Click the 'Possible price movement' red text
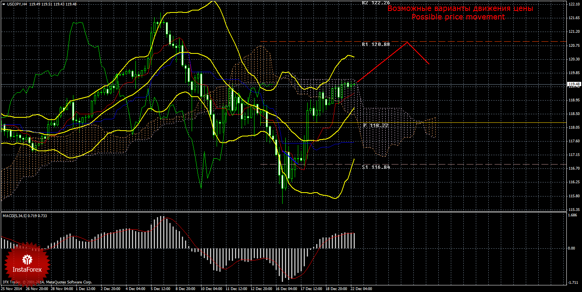 coord(458,17)
